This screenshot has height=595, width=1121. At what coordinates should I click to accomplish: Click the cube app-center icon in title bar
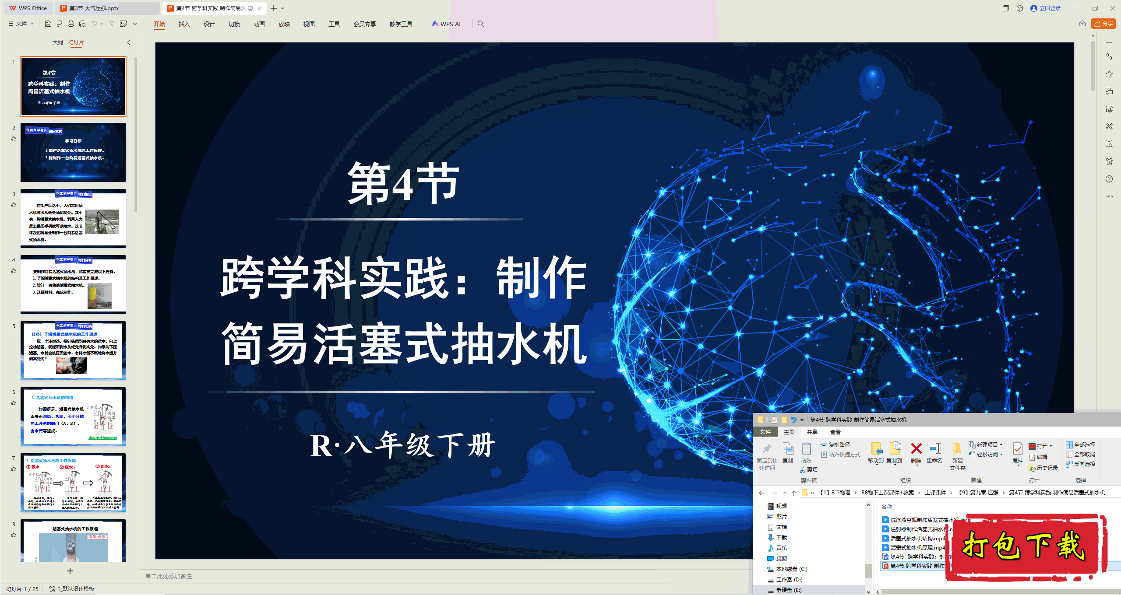tap(1020, 8)
